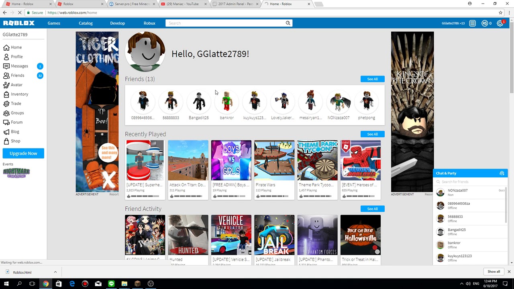Open the Windows Start menu
The width and height of the screenshot is (514, 289).
(6, 284)
